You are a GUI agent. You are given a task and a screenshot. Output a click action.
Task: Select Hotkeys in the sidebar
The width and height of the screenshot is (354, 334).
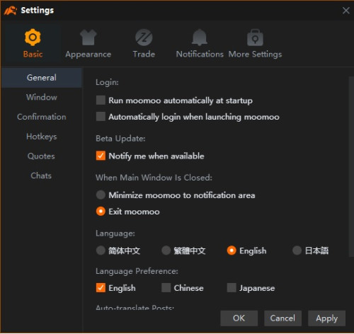(42, 137)
